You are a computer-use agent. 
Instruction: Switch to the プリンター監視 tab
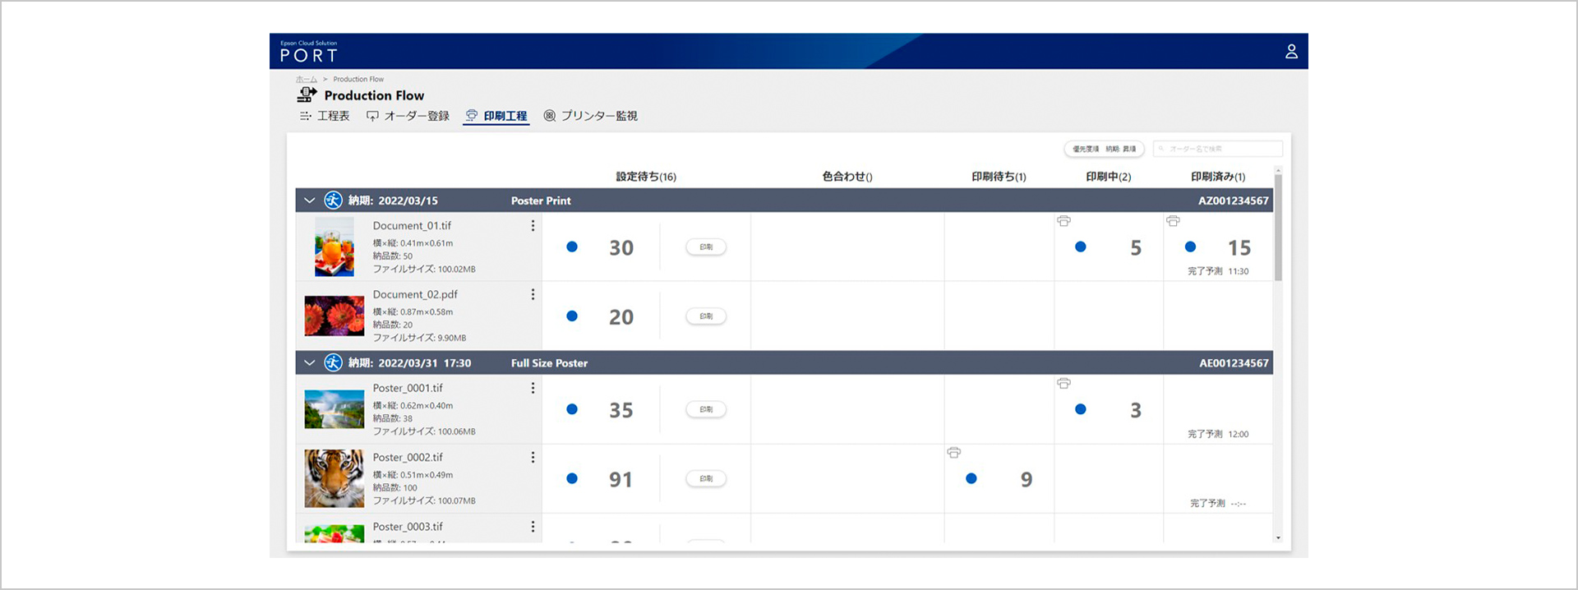point(590,116)
